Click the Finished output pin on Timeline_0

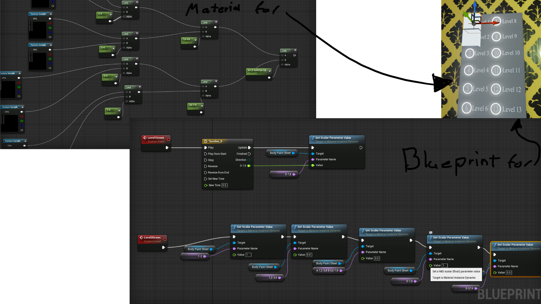pos(249,154)
